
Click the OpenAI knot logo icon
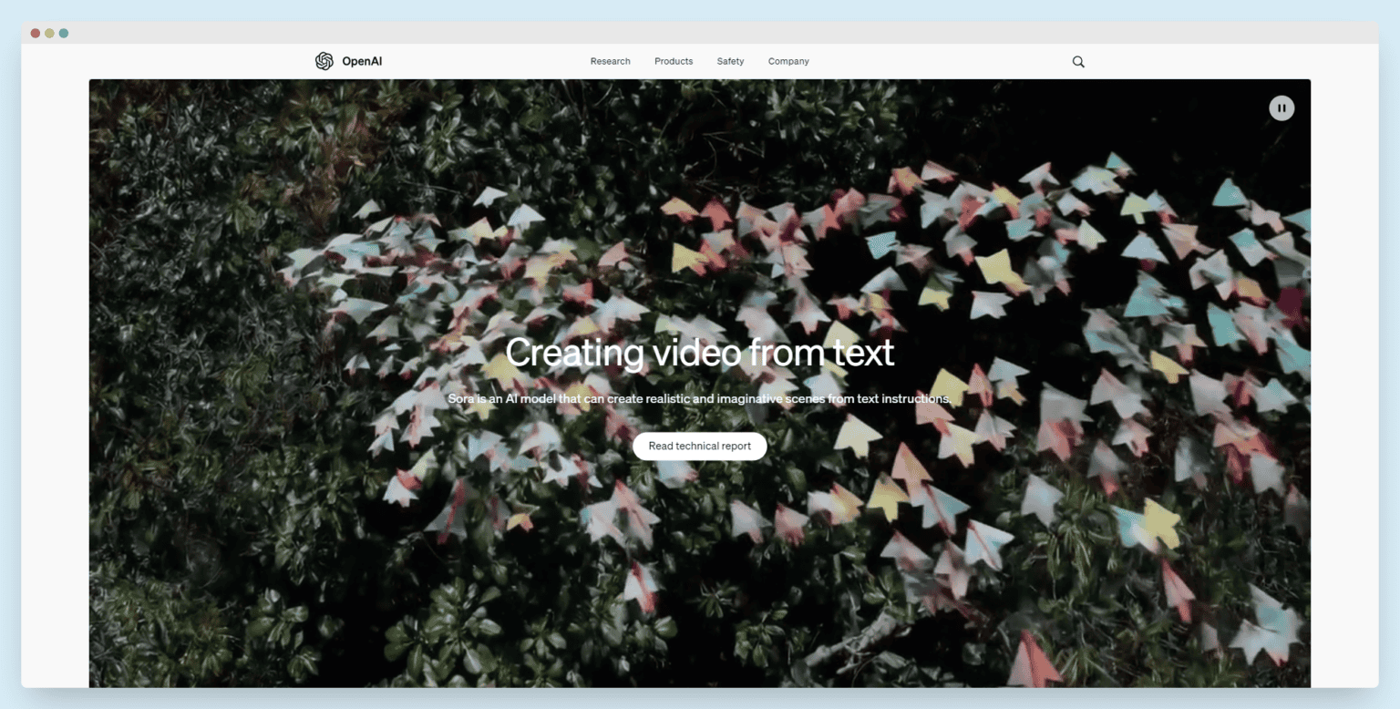(x=324, y=61)
